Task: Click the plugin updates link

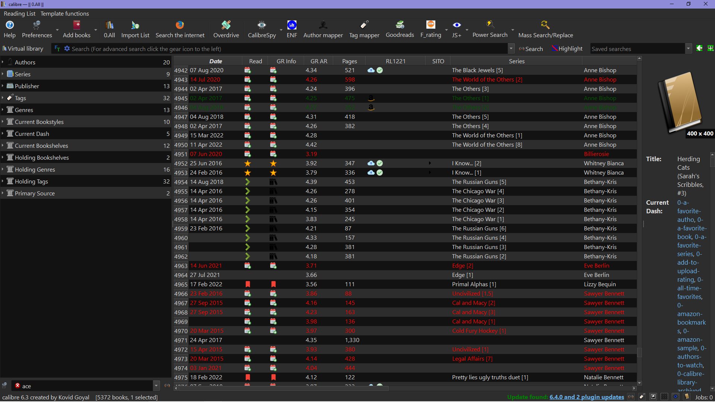Action: tap(587, 397)
